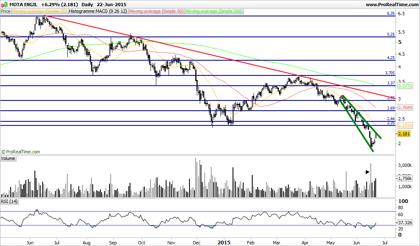
Task: Click the 22-Jun-2015 date in header
Action: click(112, 5)
